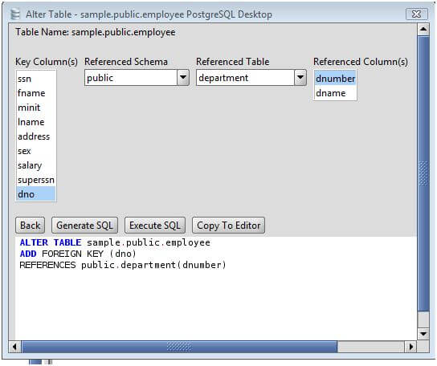The width and height of the screenshot is (437, 366).
Task: Select dname referenced column
Action: (x=335, y=93)
